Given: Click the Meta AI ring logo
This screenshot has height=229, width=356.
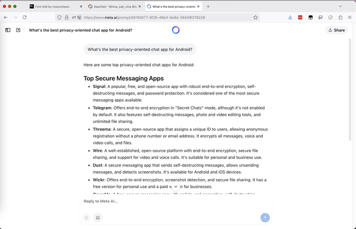Looking at the screenshot, I should click(176, 30).
